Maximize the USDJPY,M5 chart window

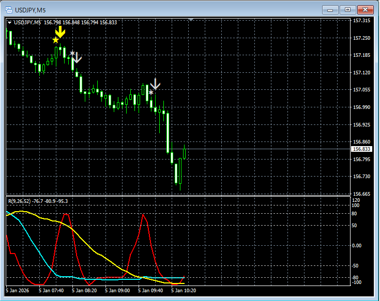pos(347,10)
